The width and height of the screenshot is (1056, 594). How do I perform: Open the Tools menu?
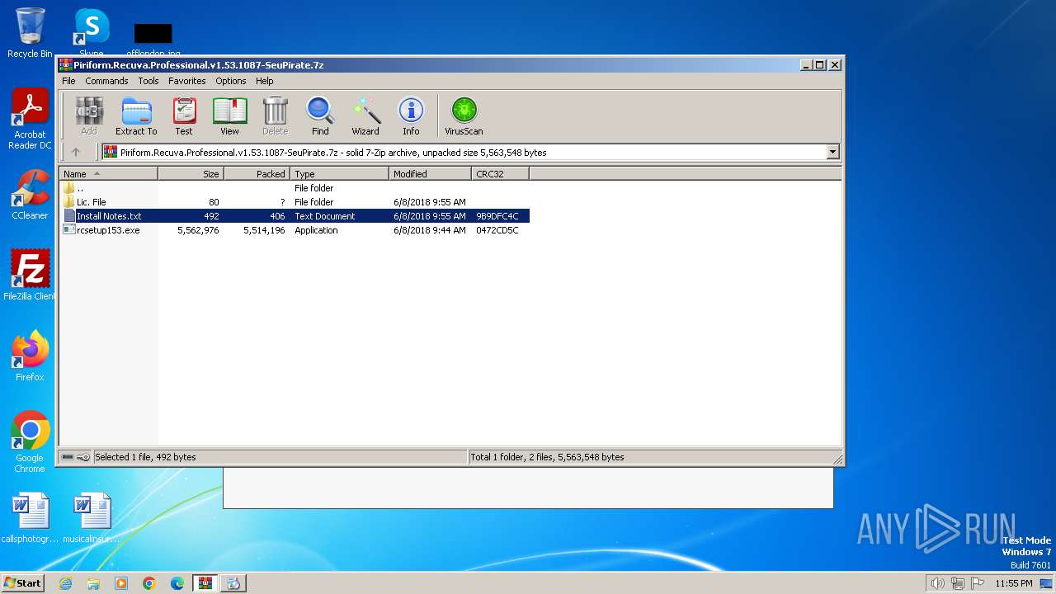(x=148, y=81)
